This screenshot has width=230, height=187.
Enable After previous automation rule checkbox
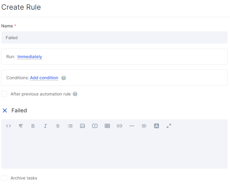tap(4, 94)
